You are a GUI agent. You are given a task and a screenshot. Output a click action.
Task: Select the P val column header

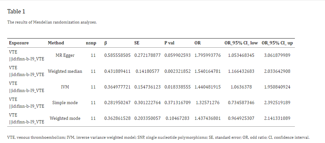(x=170, y=43)
